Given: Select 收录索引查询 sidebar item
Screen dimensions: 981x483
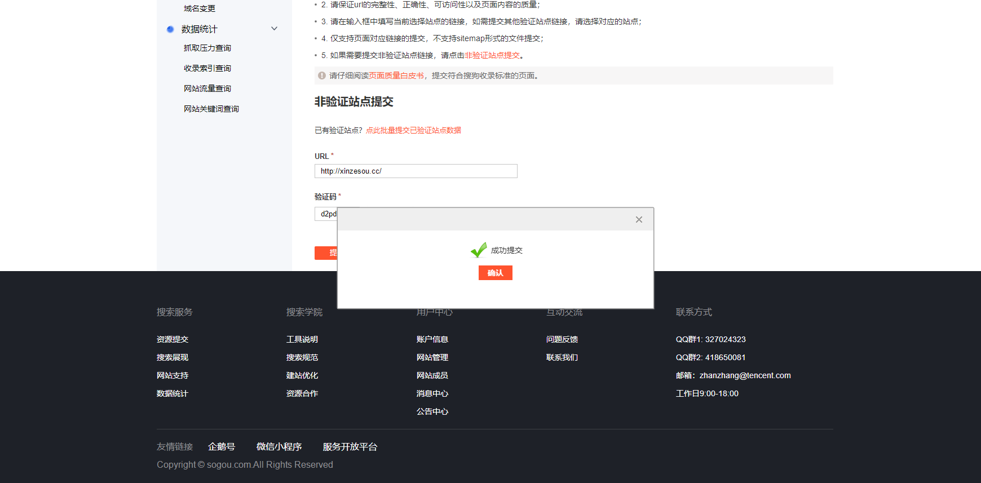Looking at the screenshot, I should pyautogui.click(x=207, y=68).
